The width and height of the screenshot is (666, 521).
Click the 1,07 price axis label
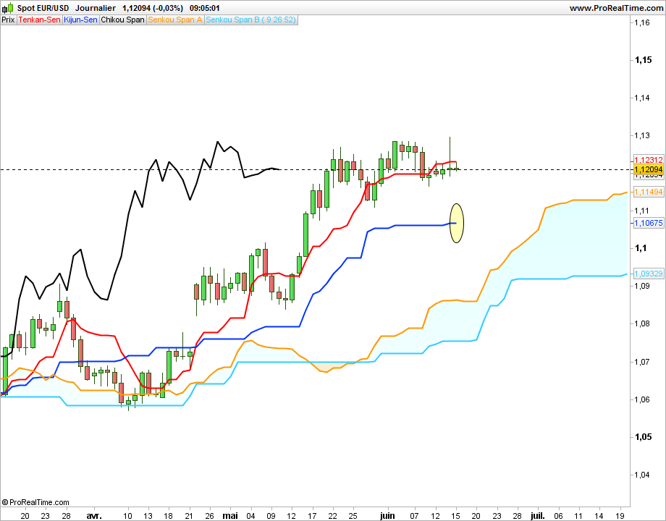[642, 362]
